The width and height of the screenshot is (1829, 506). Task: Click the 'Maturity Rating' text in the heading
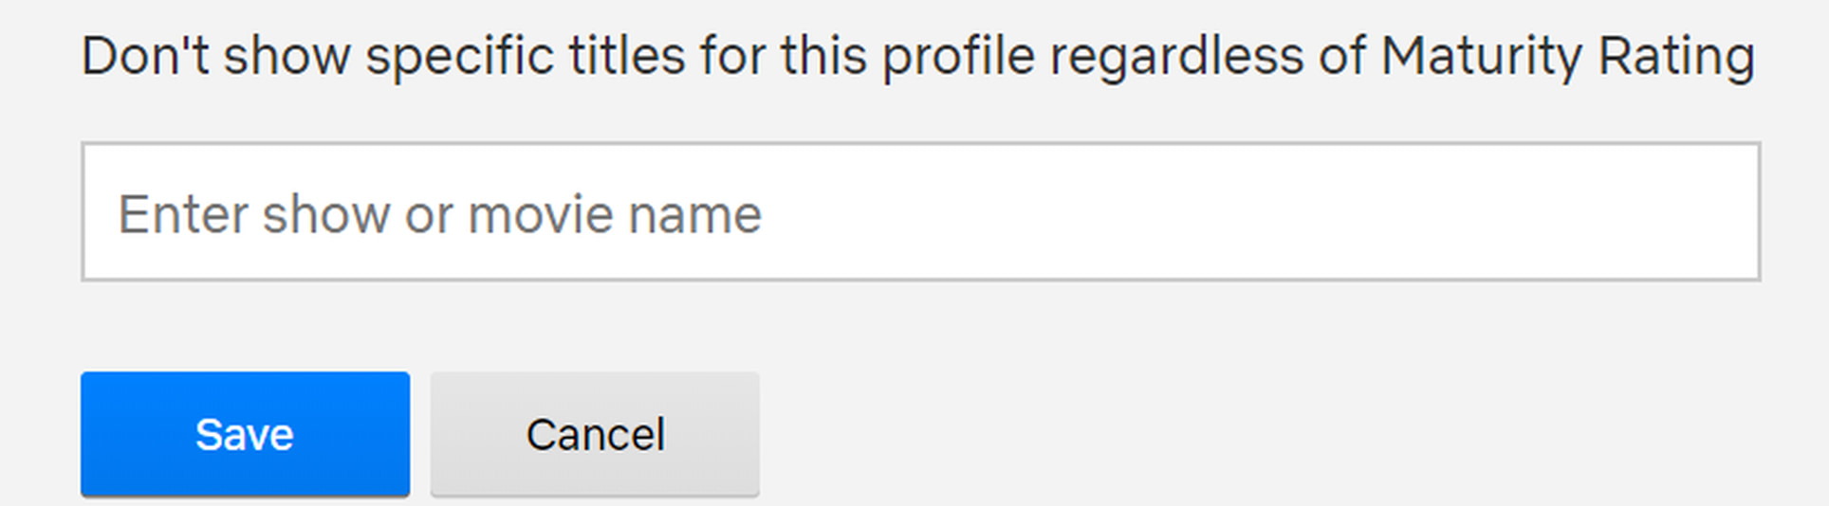pyautogui.click(x=1567, y=56)
